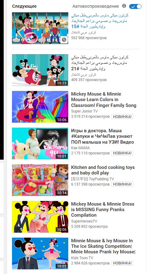Open Minnie Mouse Ice Skating Competition thumbnail
The image size is (147, 274).
40,254
